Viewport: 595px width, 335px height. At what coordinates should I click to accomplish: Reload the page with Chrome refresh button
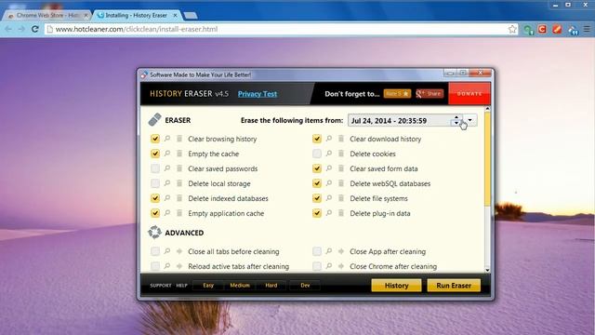click(35, 29)
